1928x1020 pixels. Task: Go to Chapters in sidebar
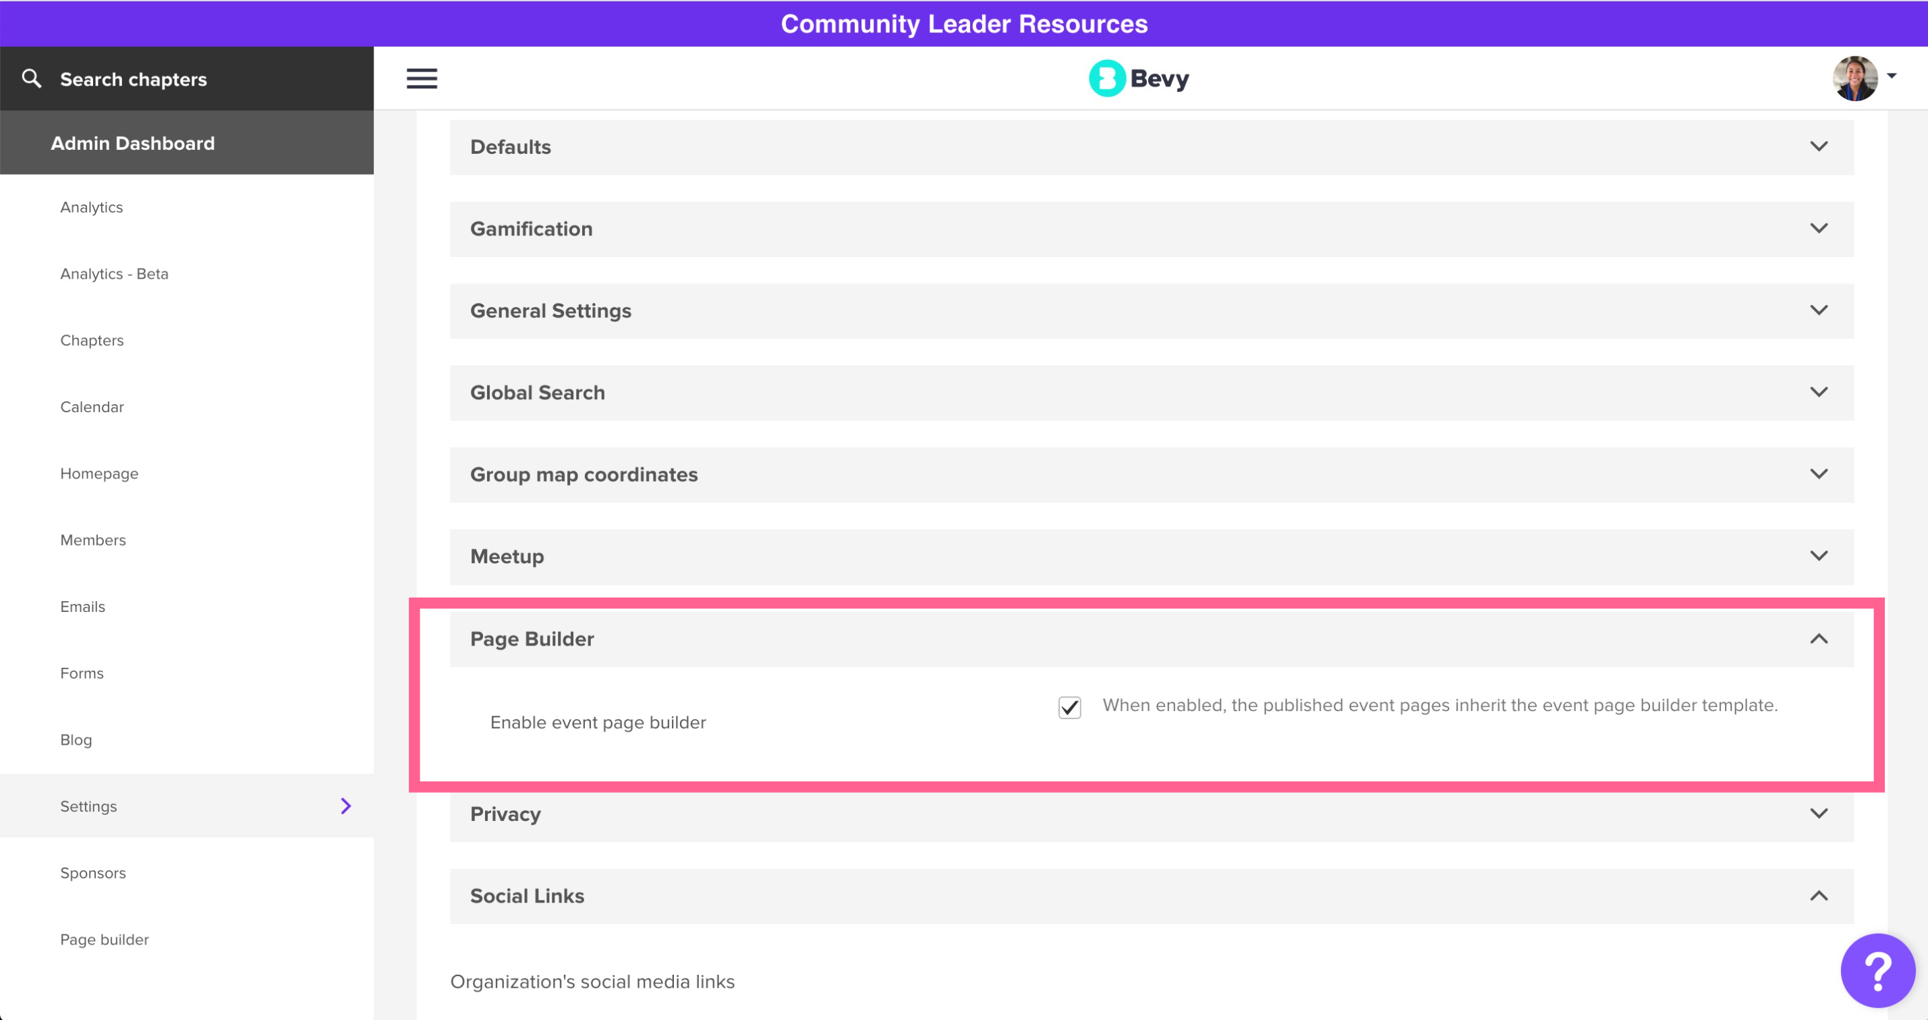pyautogui.click(x=92, y=341)
